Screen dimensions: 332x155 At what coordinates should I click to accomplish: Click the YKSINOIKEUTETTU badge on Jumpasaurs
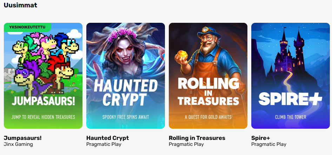click(27, 27)
